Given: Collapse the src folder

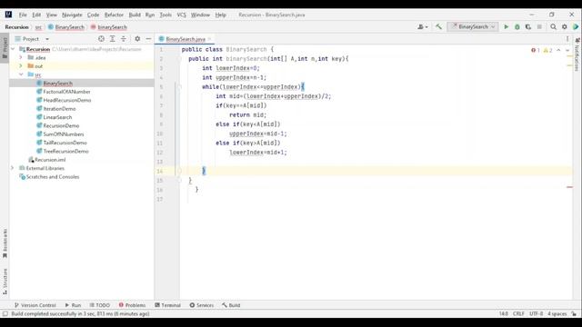Looking at the screenshot, I should click(x=21, y=74).
